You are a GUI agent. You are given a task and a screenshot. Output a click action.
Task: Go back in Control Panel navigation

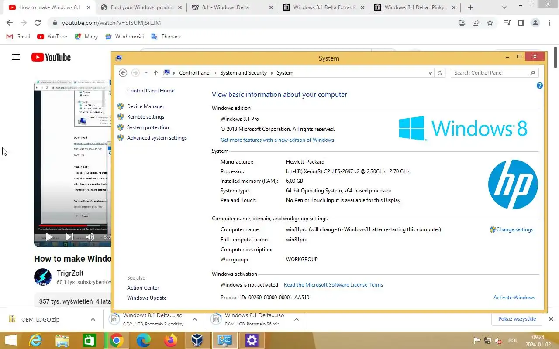pyautogui.click(x=123, y=73)
